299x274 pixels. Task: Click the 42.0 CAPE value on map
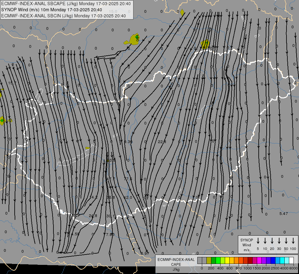128,197
